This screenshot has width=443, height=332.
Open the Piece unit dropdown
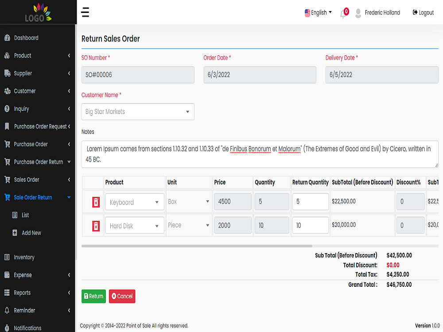188,225
